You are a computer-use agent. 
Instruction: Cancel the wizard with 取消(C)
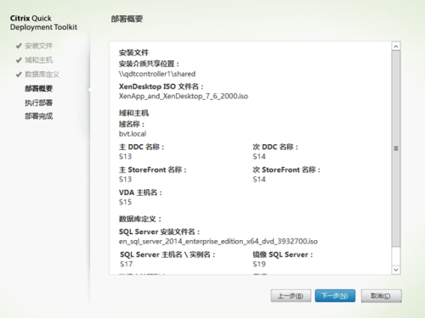(x=381, y=296)
